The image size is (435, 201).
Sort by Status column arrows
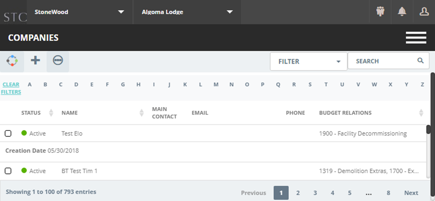tap(51, 113)
